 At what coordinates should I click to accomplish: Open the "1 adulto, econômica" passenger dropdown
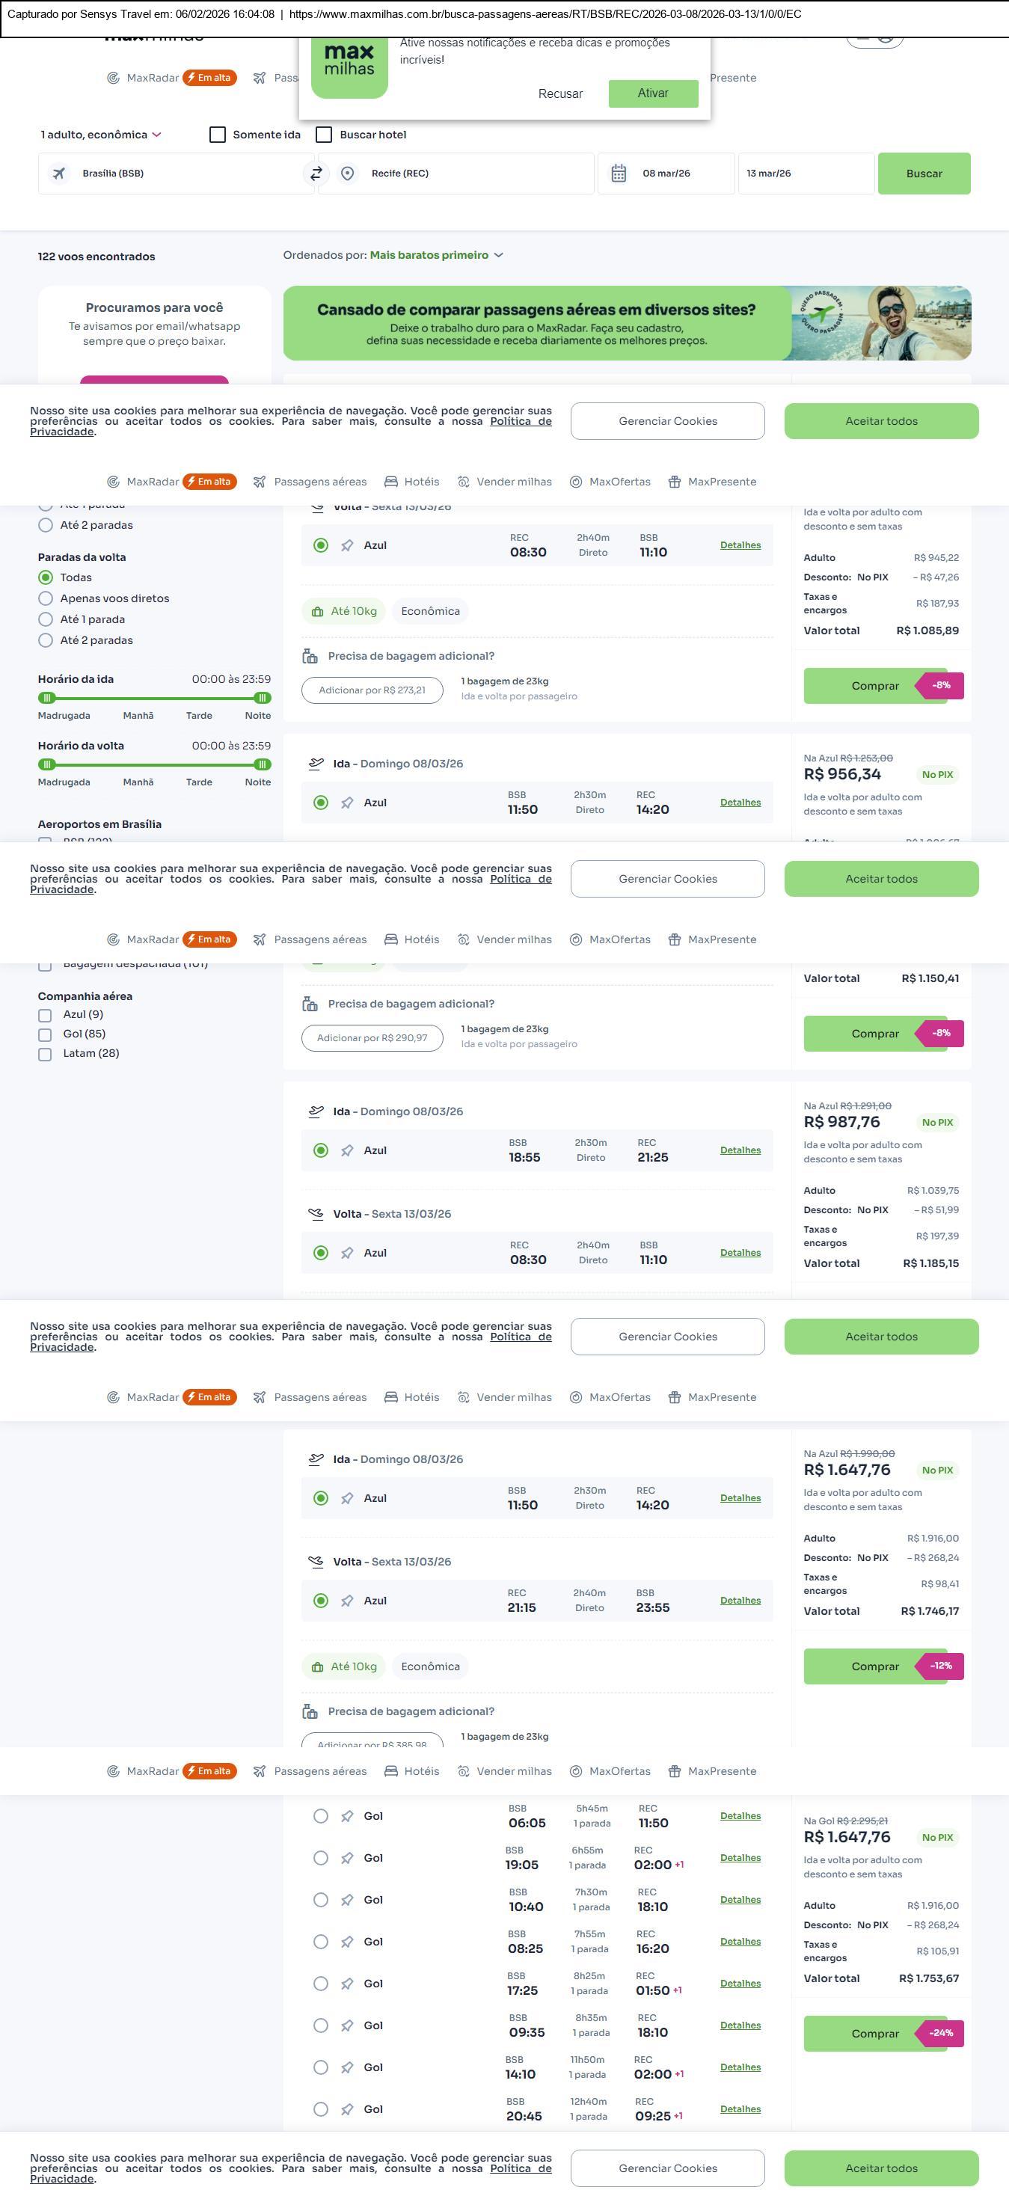point(101,135)
